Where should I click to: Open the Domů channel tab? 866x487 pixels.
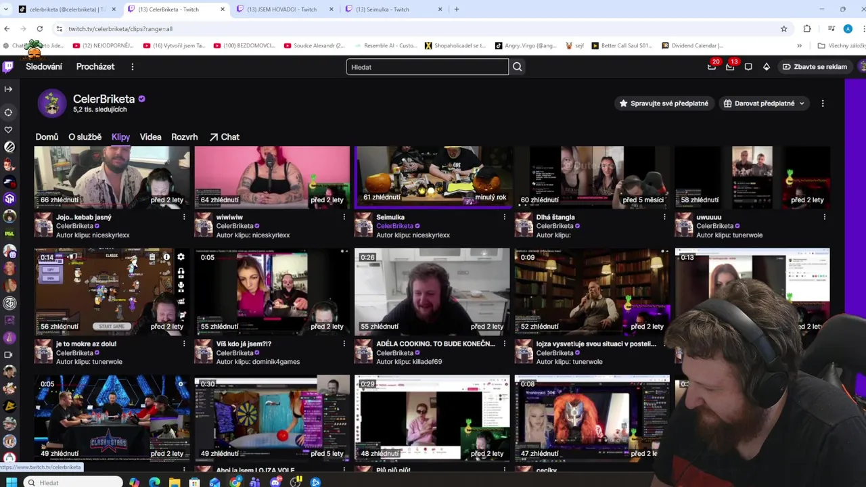(47, 137)
